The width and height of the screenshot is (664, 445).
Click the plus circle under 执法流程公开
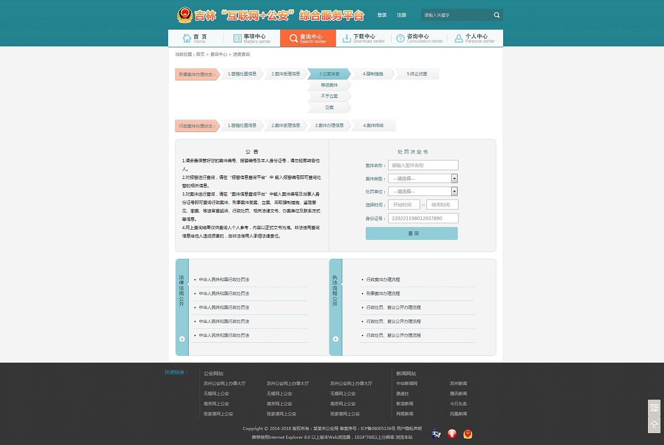pos(336,339)
